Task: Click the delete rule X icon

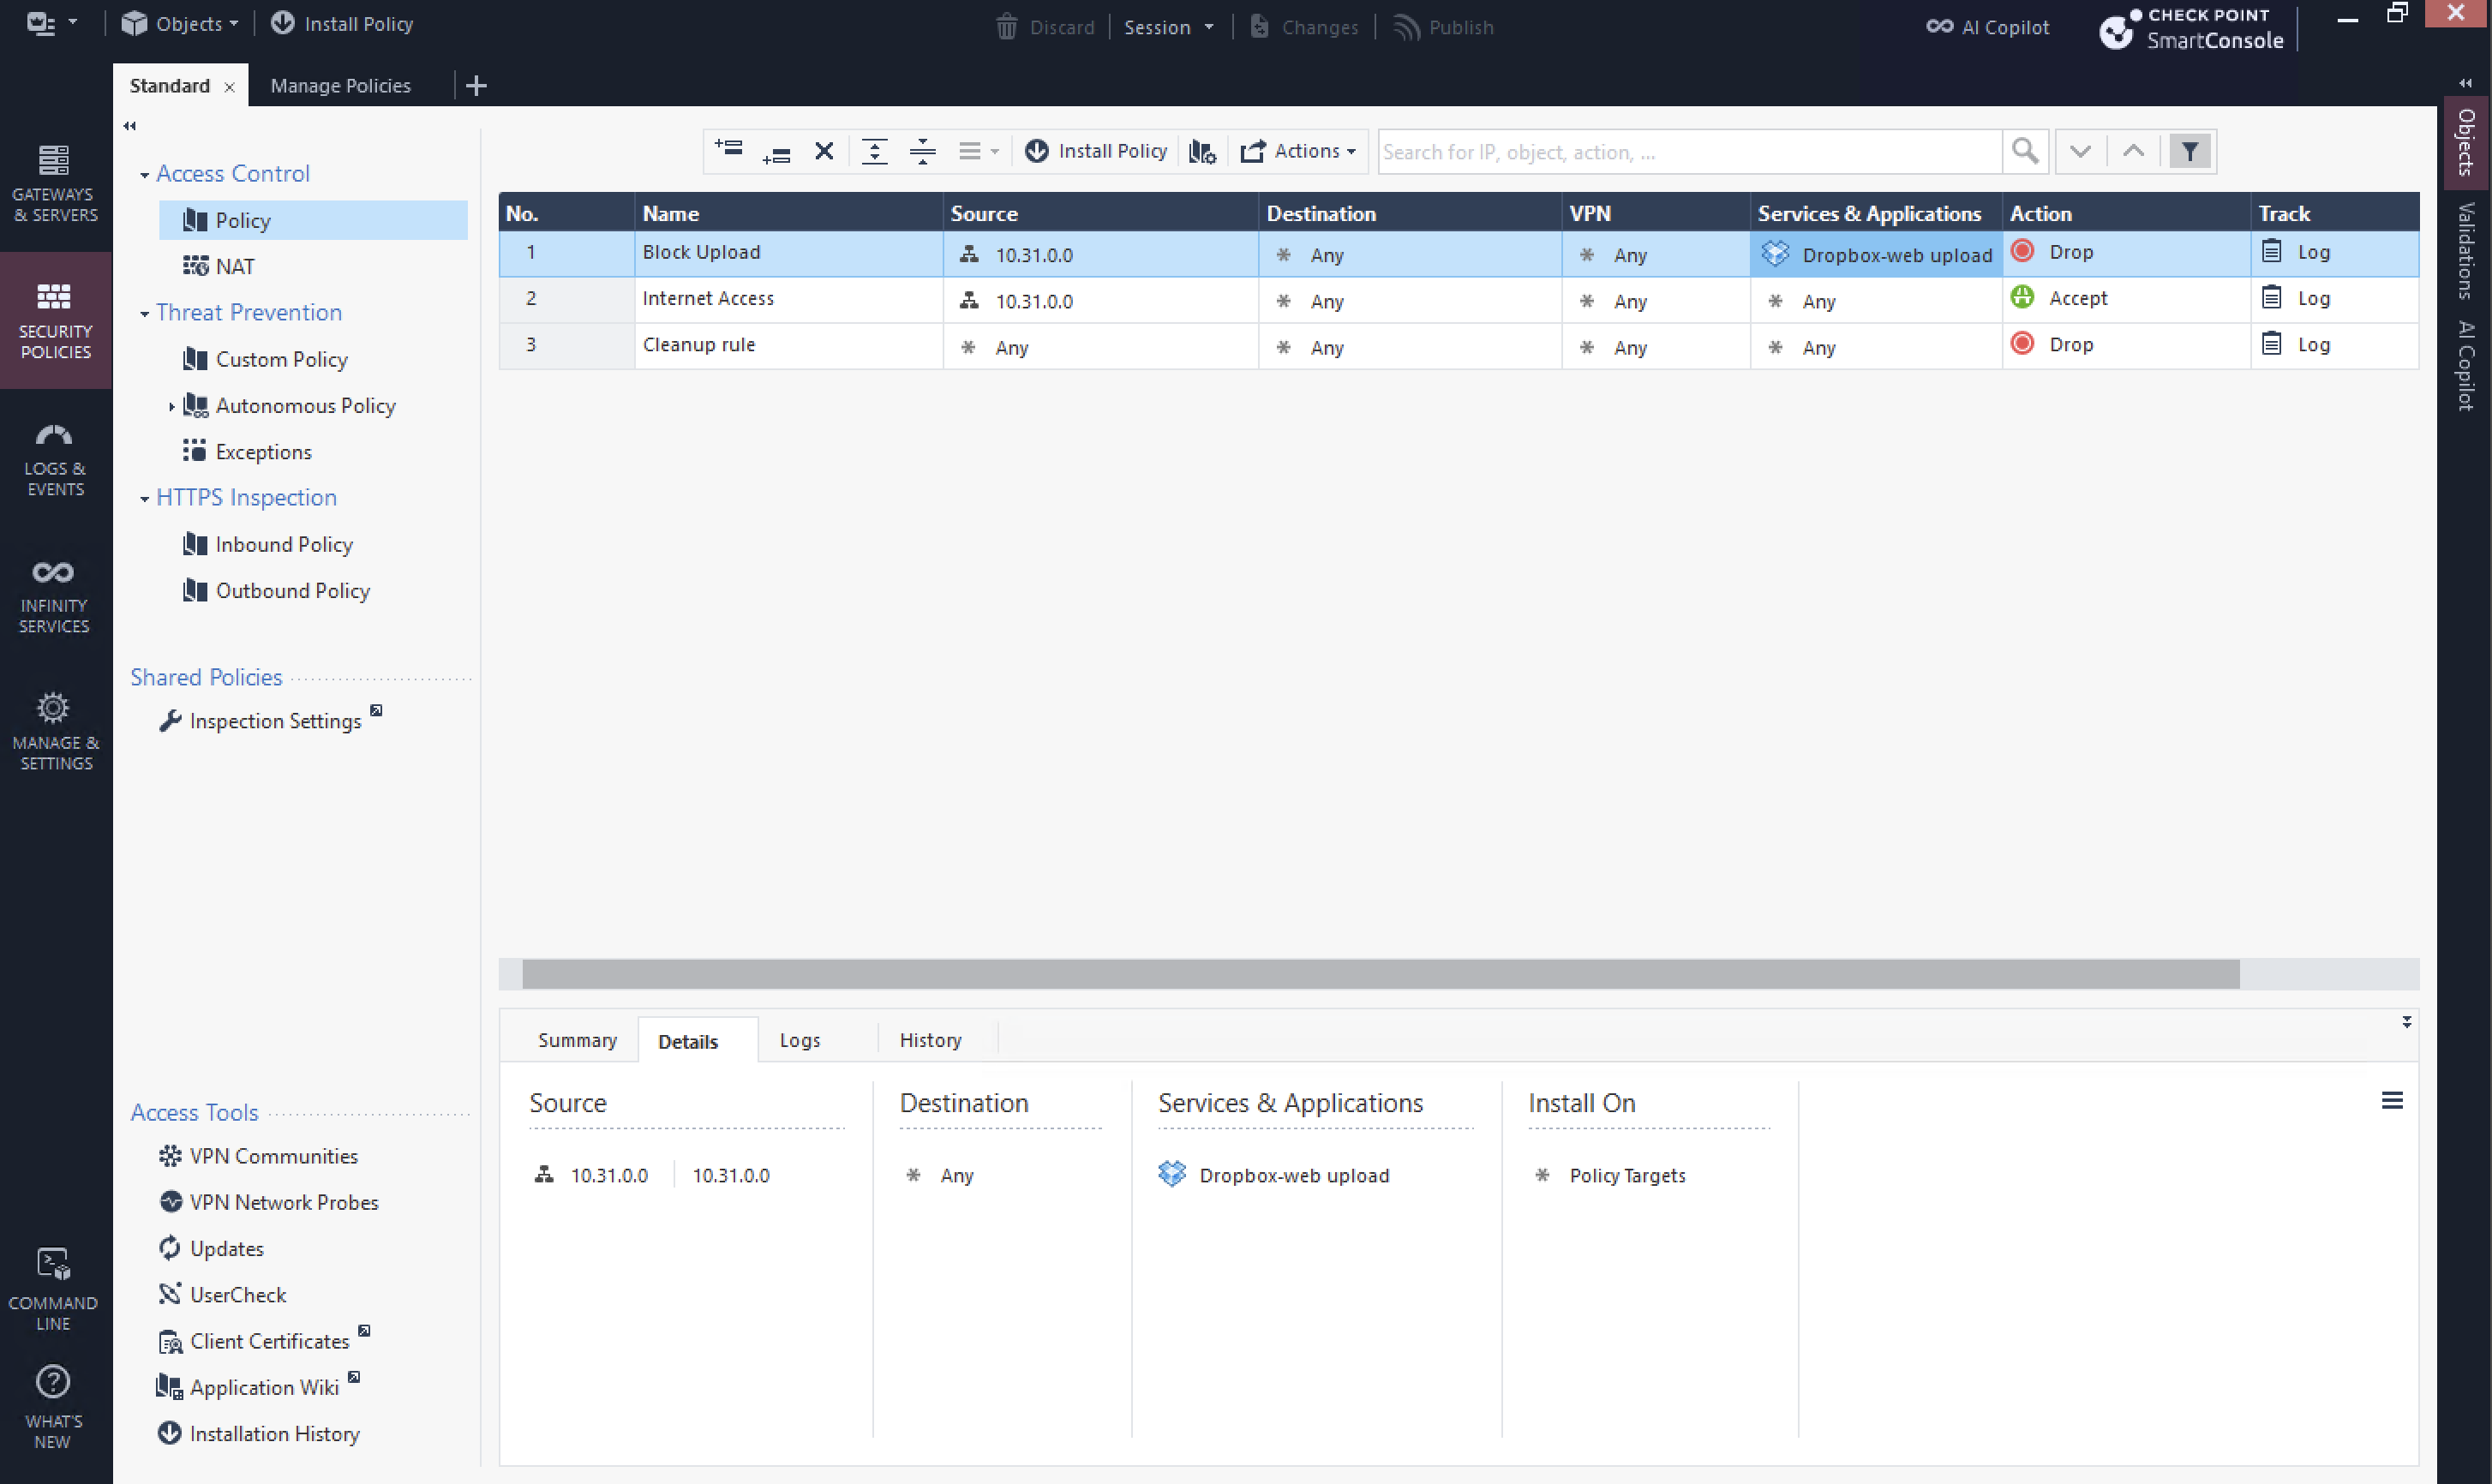Action: coord(823,151)
